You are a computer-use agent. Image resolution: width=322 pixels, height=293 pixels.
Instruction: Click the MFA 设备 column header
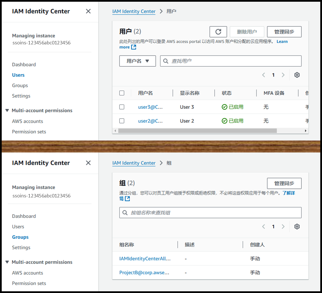point(274,93)
